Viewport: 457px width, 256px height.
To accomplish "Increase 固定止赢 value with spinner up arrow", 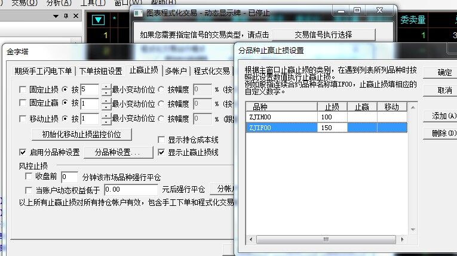I will [106, 101].
